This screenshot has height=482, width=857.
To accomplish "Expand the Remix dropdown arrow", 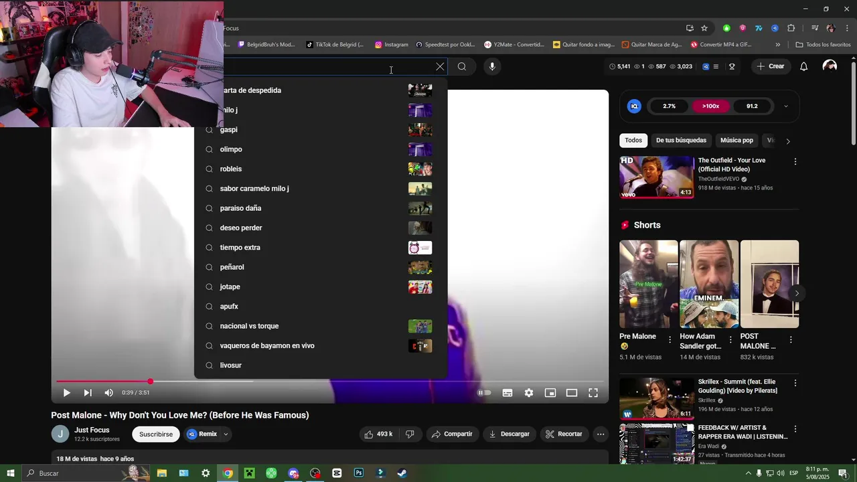I will 226,434.
